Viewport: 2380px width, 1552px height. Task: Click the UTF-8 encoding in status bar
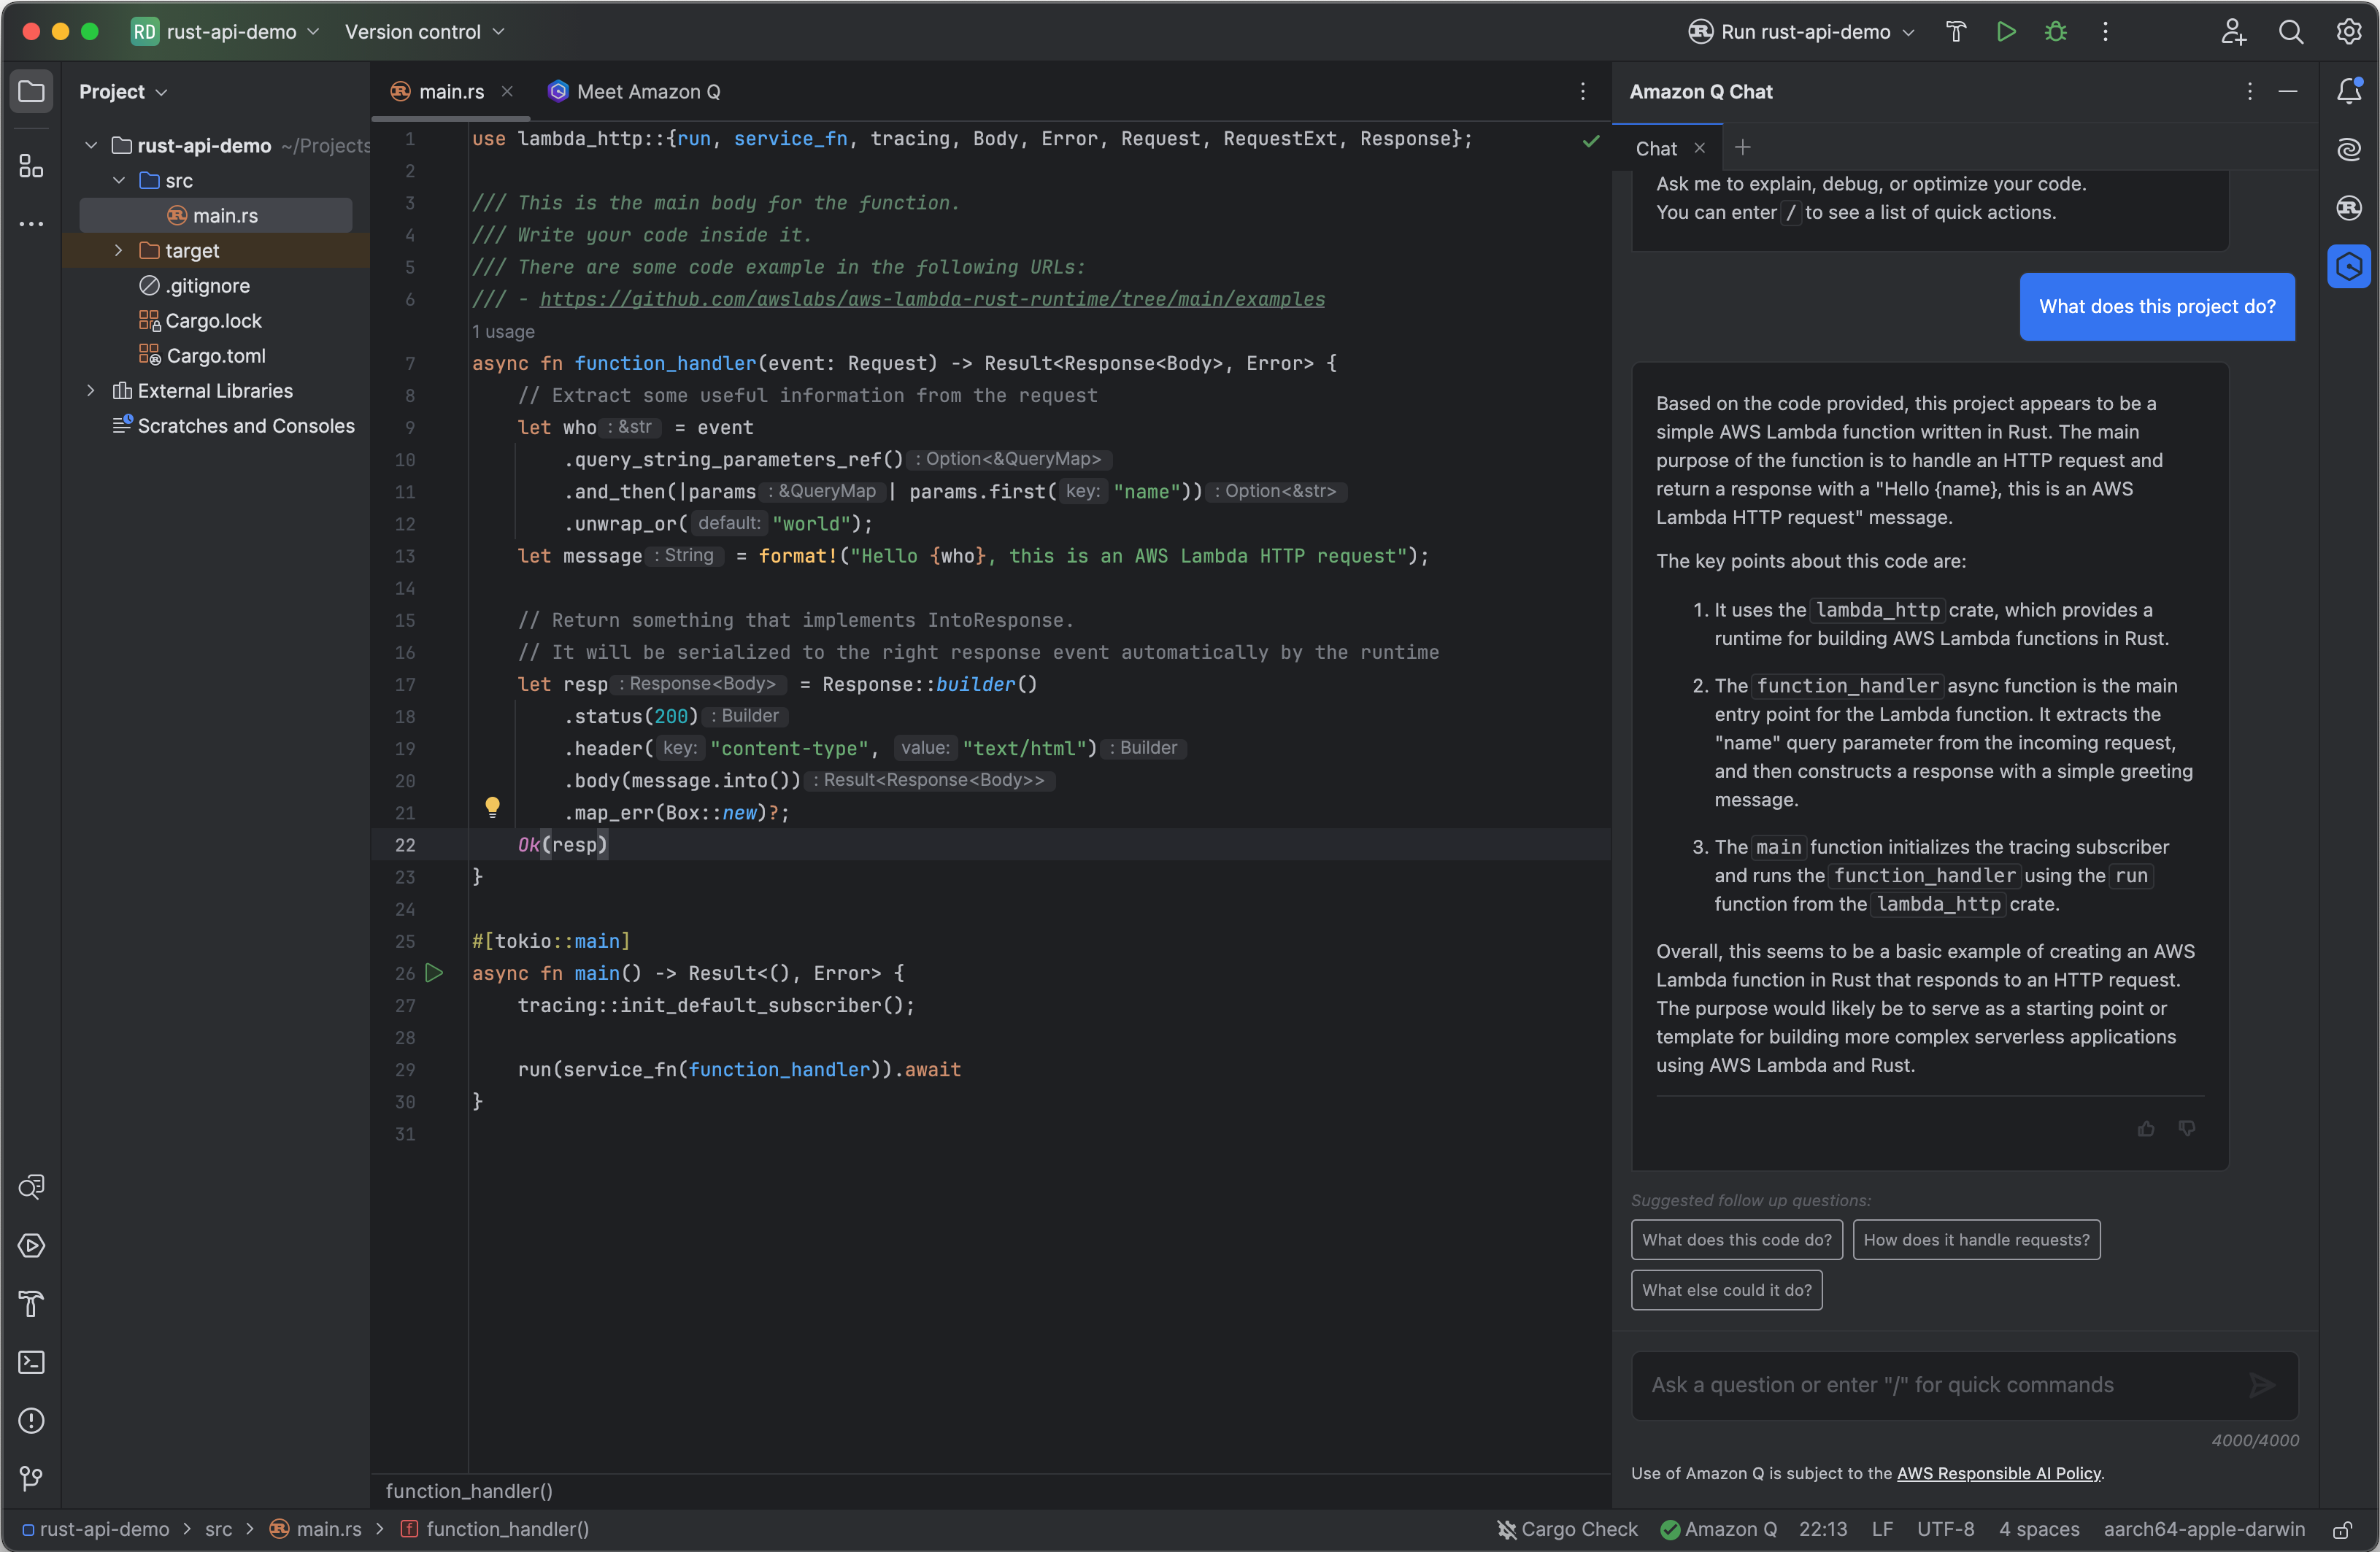(x=1945, y=1530)
